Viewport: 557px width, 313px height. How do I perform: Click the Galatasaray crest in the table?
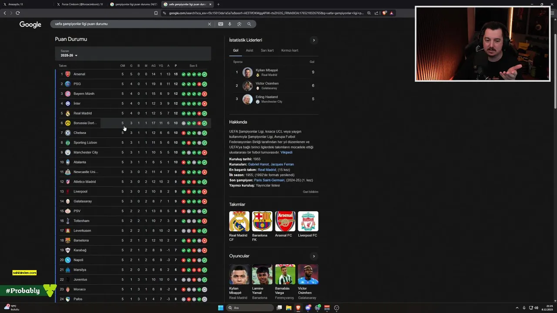(x=67, y=201)
